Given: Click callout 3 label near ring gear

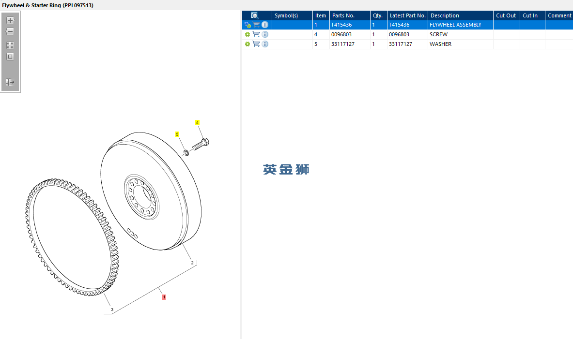Looking at the screenshot, I should click(x=112, y=310).
